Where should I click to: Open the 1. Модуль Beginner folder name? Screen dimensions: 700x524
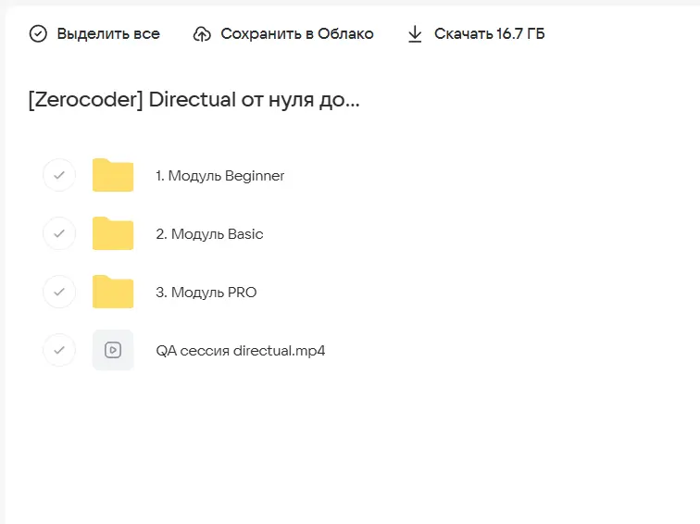pyautogui.click(x=220, y=176)
